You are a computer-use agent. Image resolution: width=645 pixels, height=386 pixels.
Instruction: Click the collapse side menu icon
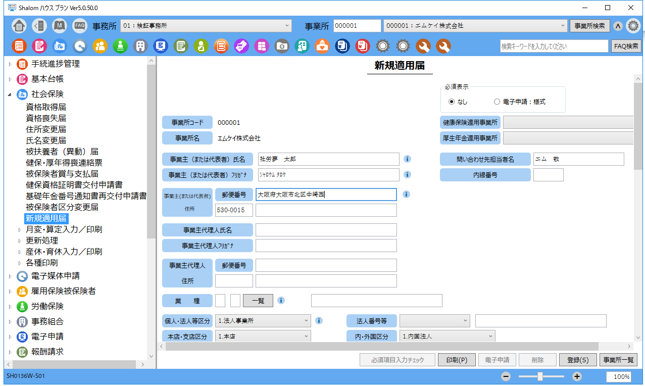click(x=39, y=26)
